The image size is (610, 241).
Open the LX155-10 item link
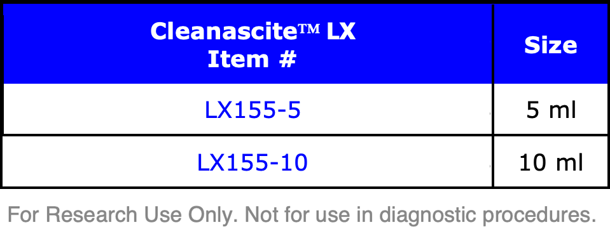point(253,162)
